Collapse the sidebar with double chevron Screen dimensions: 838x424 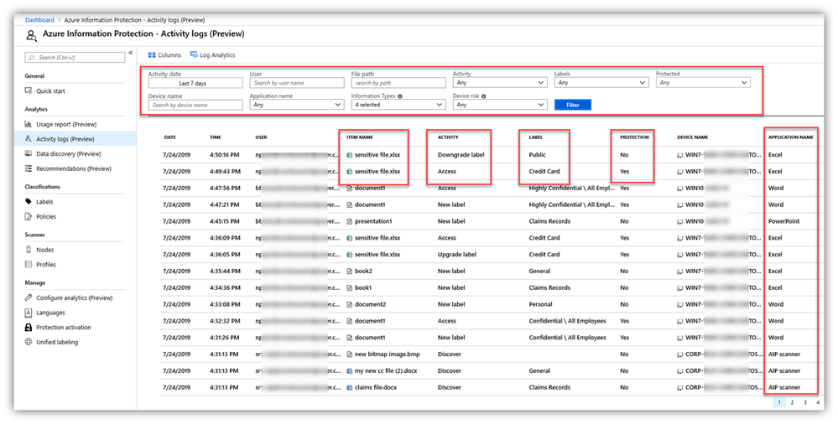point(130,53)
